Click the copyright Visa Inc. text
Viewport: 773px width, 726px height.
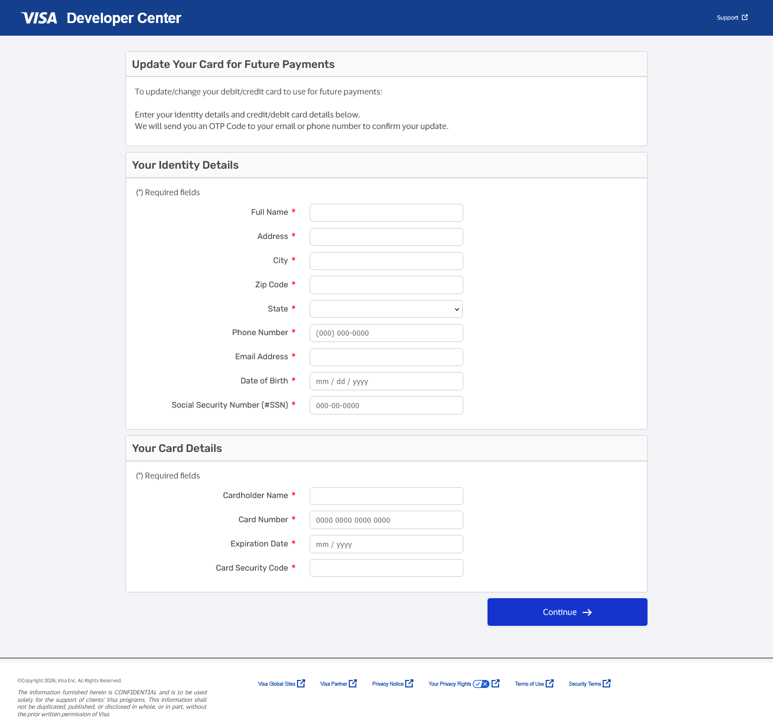70,681
